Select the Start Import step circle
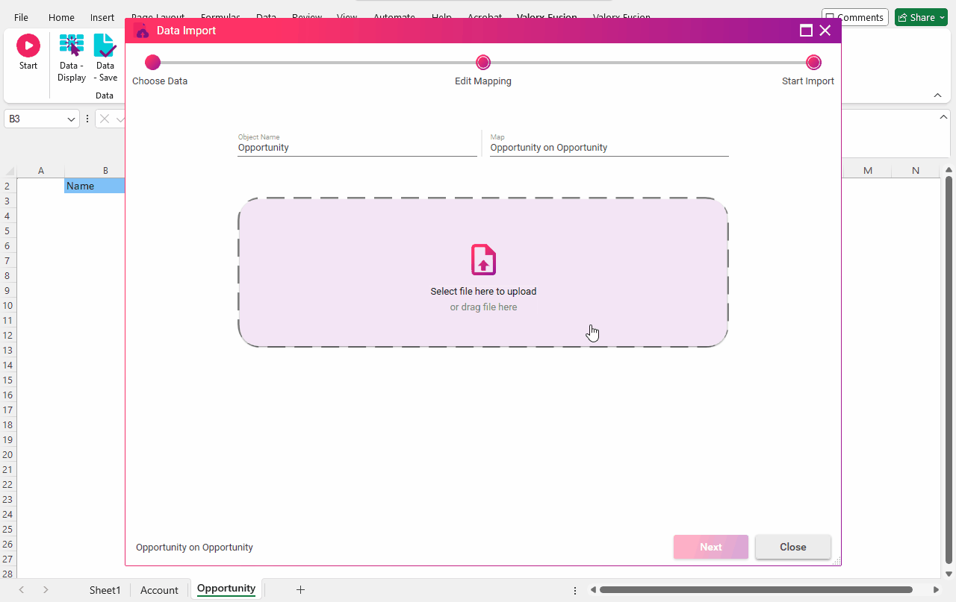The image size is (956, 602). tap(813, 63)
